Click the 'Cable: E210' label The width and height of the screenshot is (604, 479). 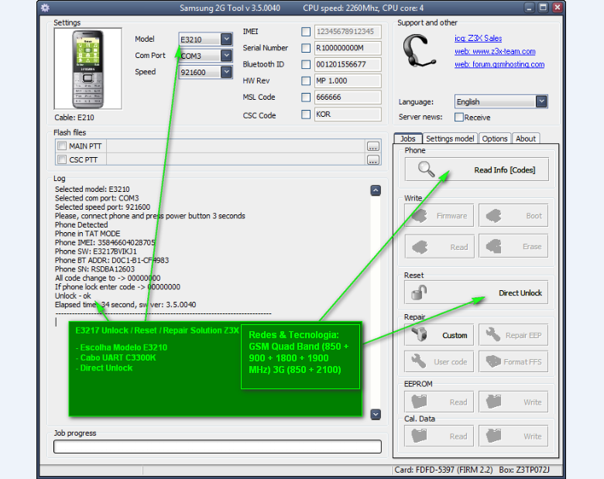click(x=74, y=118)
